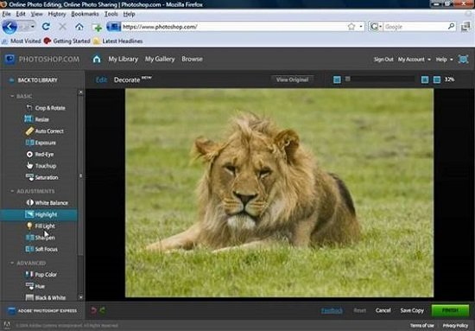Image resolution: width=475 pixels, height=331 pixels.
Task: Click the Google search box
Action: 415,27
